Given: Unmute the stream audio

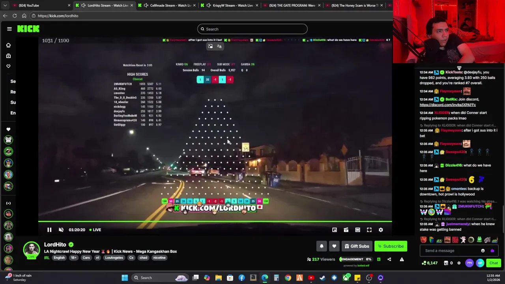Looking at the screenshot, I should 61,230.
